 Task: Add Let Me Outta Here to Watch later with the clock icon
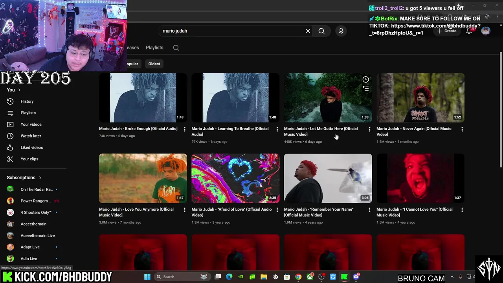click(x=365, y=79)
